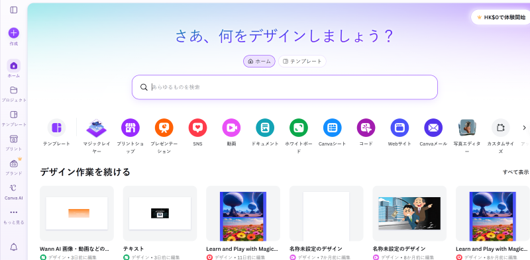This screenshot has height=260, width=530.
Task: Open blank 名称未設定のデザイン thumbnail
Action: click(x=326, y=214)
